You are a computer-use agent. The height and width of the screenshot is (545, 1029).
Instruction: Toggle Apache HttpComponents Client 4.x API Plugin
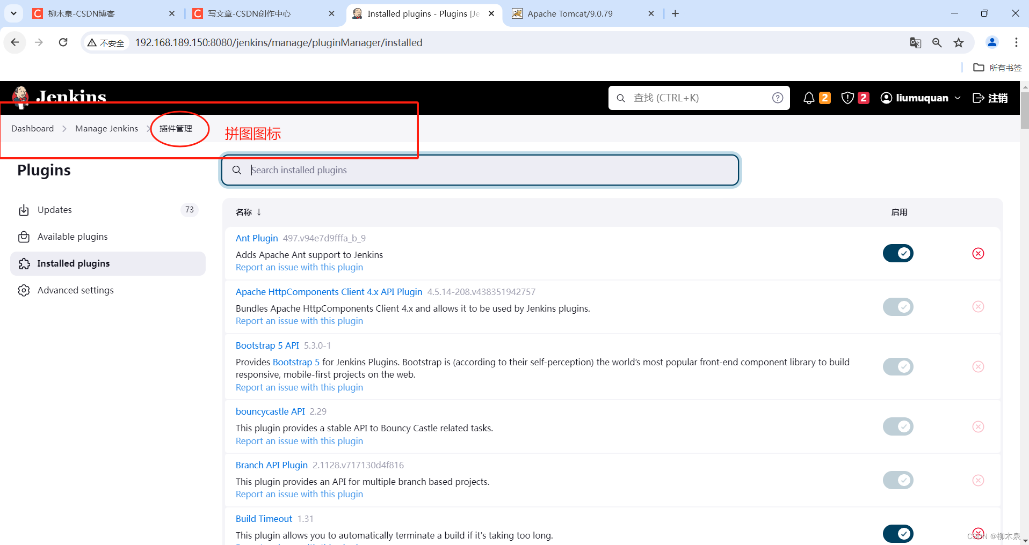click(898, 307)
